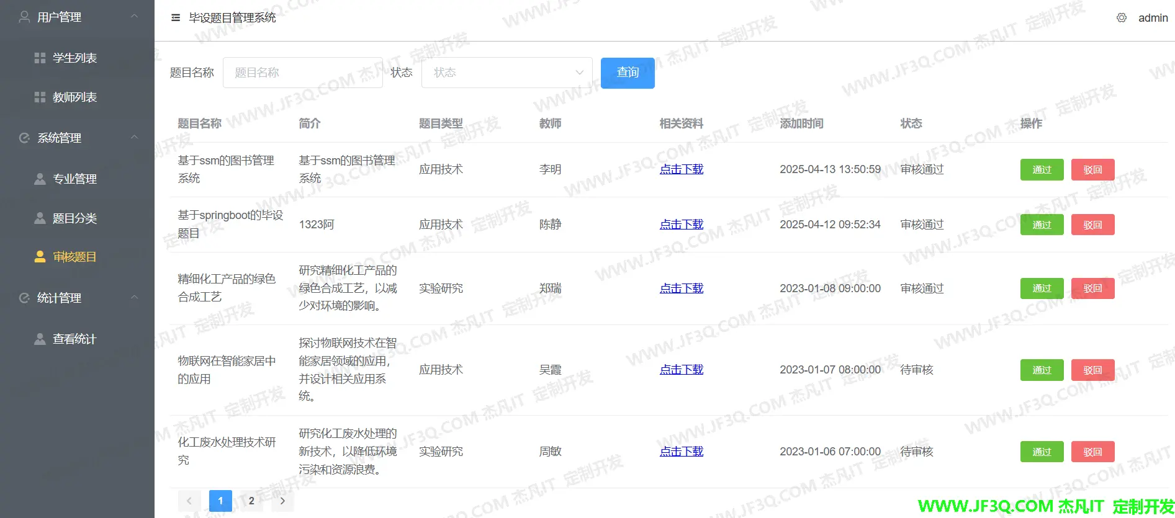Collapse the 系统管理 sidebar section
The image size is (1175, 518).
[134, 138]
